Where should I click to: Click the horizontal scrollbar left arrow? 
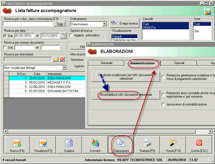pos(6,131)
